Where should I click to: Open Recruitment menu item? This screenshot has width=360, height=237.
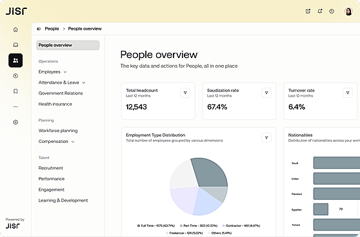tap(51, 168)
